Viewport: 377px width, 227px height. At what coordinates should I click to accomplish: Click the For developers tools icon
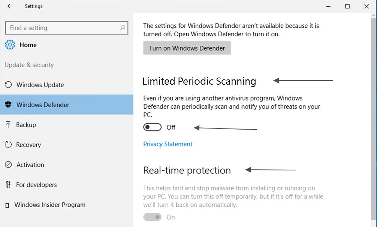click(x=8, y=184)
